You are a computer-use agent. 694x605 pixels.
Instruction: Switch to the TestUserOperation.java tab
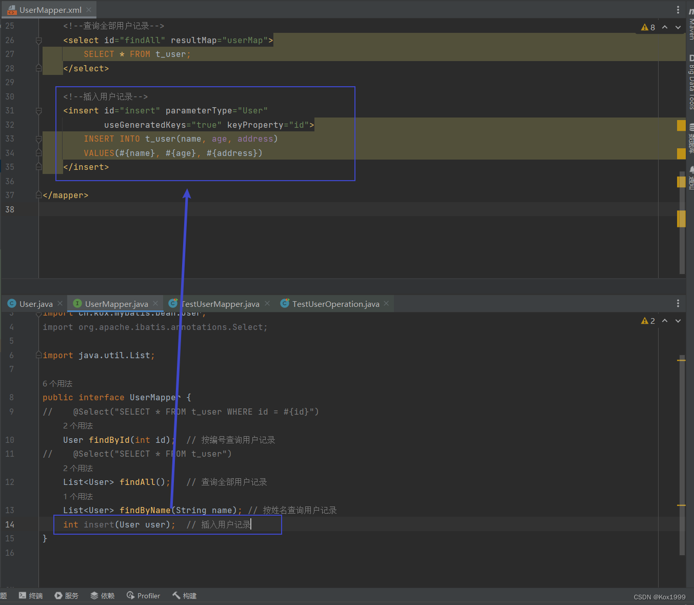tap(335, 304)
